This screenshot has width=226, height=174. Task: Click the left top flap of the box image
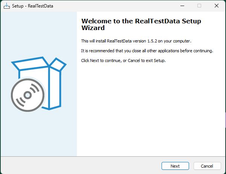[x=30, y=64]
